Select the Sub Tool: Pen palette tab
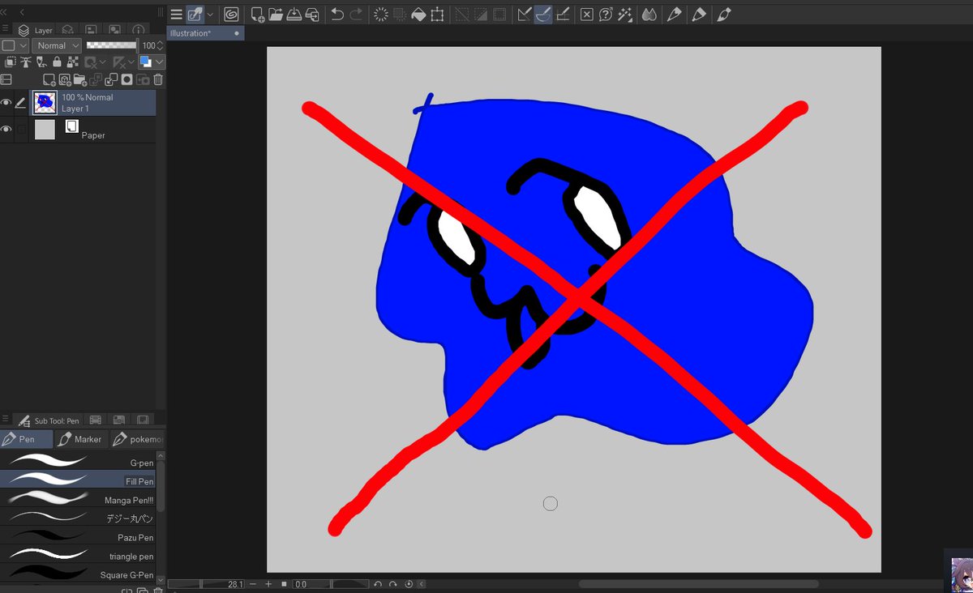The width and height of the screenshot is (973, 593). click(x=49, y=420)
